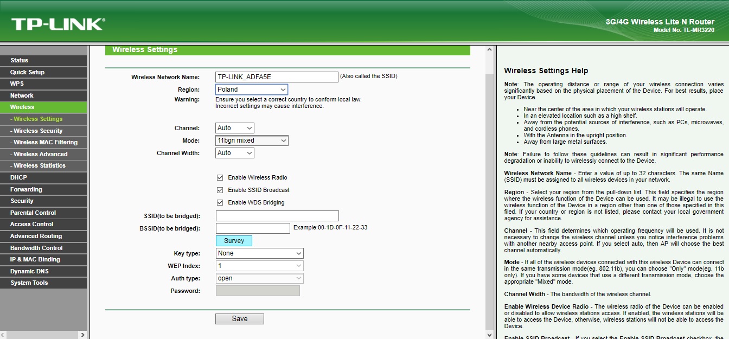Open the DHCP menu
729x339 pixels.
pyautogui.click(x=43, y=177)
